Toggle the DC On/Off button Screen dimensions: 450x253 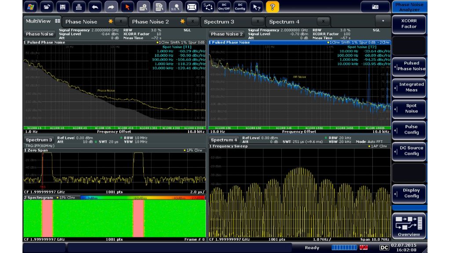[x=224, y=7]
